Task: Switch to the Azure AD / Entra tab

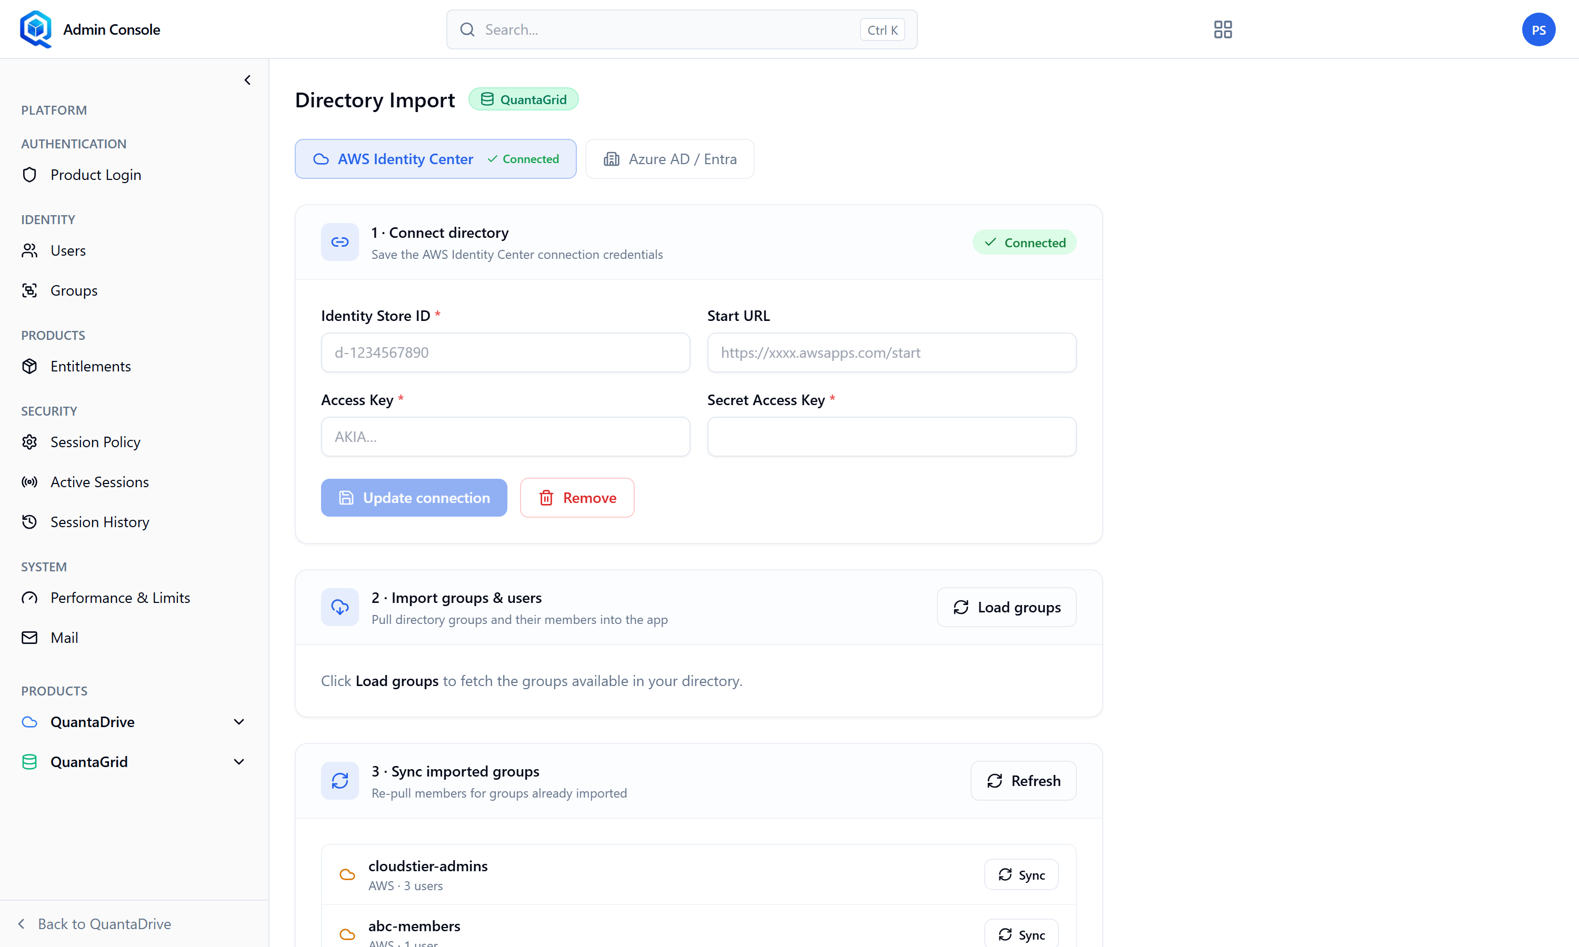Action: pyautogui.click(x=669, y=159)
